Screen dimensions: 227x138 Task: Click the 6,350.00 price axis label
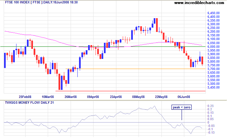pyautogui.click(x=214, y=21)
